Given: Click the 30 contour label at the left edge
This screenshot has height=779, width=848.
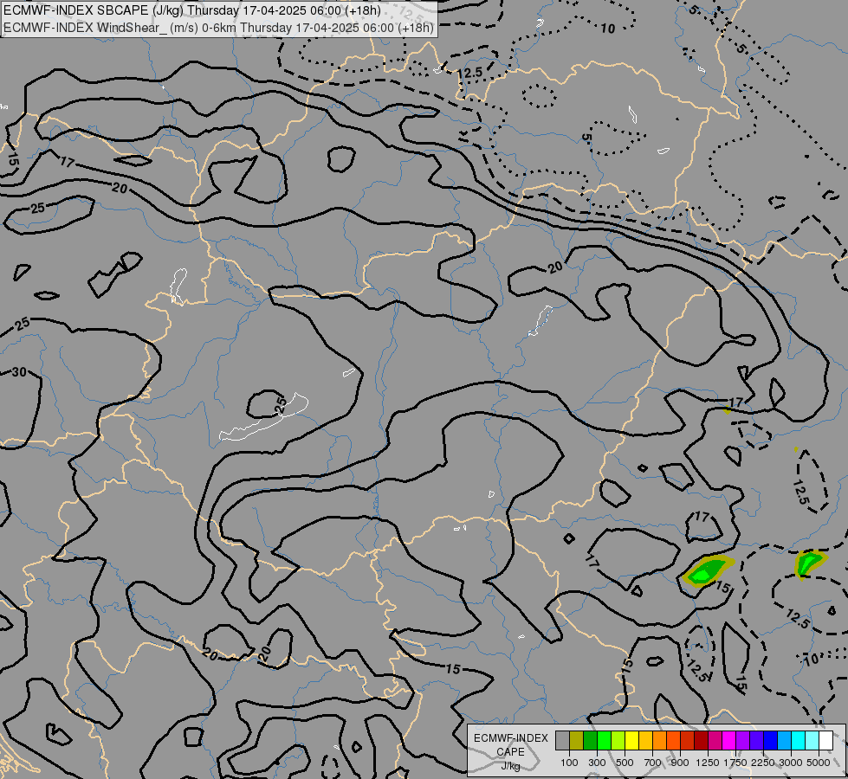Looking at the screenshot, I should (19, 372).
